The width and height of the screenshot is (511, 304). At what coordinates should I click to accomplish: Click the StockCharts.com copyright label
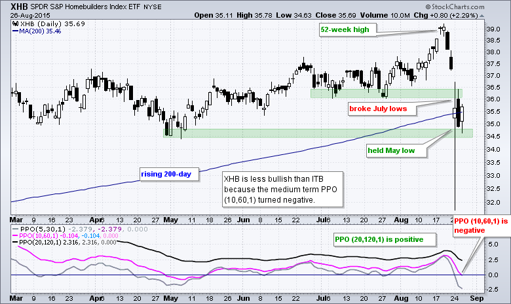[455, 7]
